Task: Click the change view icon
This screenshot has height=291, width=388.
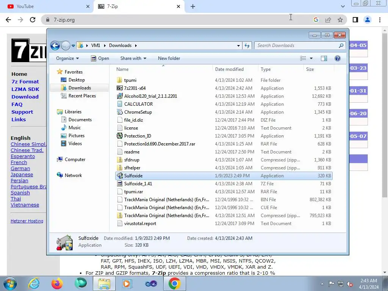Action: [303, 58]
